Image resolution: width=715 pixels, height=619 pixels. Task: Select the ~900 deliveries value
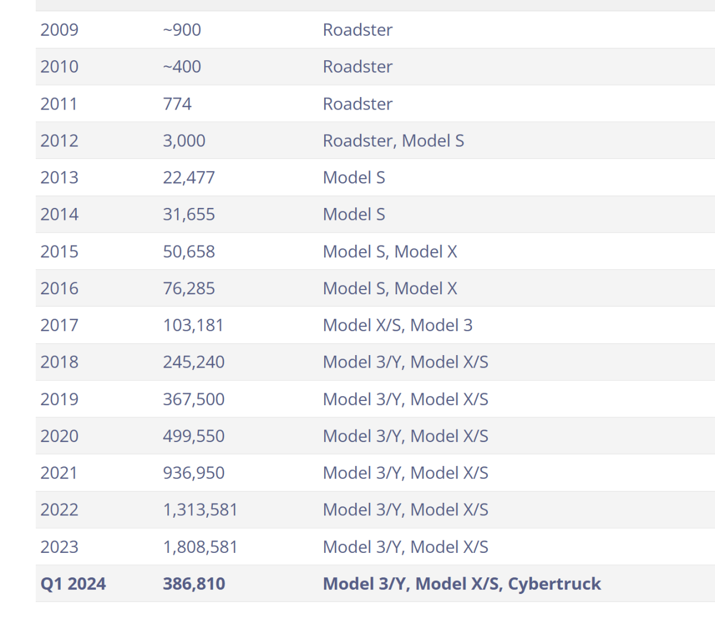(x=182, y=30)
